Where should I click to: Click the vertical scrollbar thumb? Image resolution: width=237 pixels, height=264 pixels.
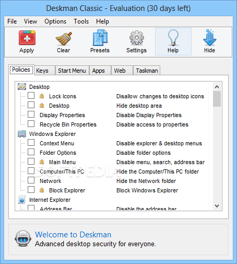(217, 99)
